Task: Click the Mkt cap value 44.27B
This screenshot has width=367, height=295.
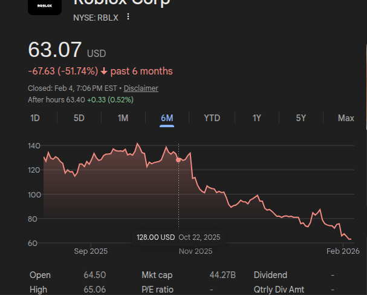Action: tap(222, 275)
